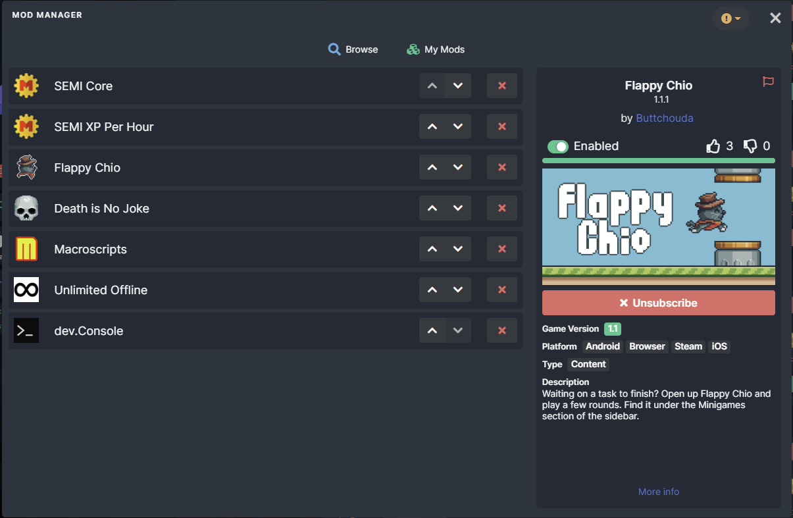Report Flappy Chio using the flag icon

(x=768, y=82)
